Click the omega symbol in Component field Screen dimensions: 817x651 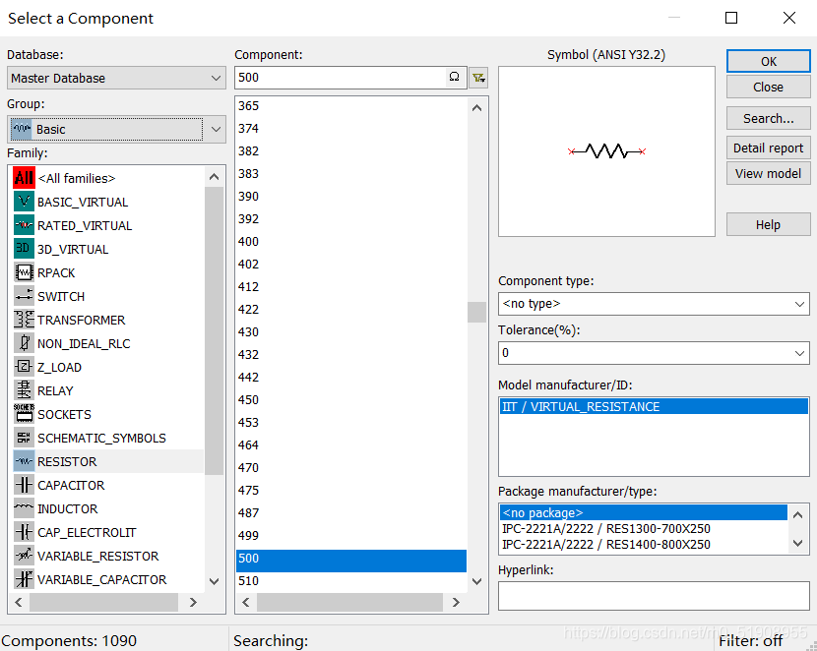tap(455, 77)
